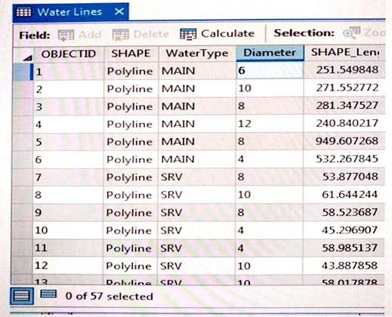
Task: Click the SHAPE column header
Action: point(131,54)
